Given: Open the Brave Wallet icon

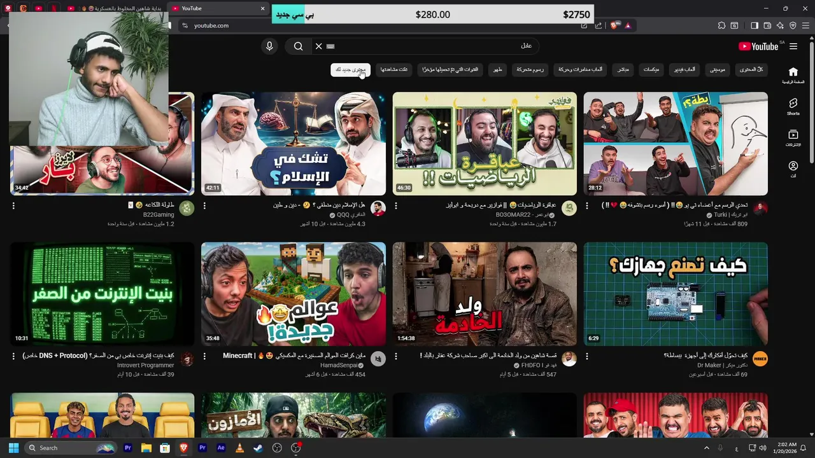Looking at the screenshot, I should tap(767, 25).
